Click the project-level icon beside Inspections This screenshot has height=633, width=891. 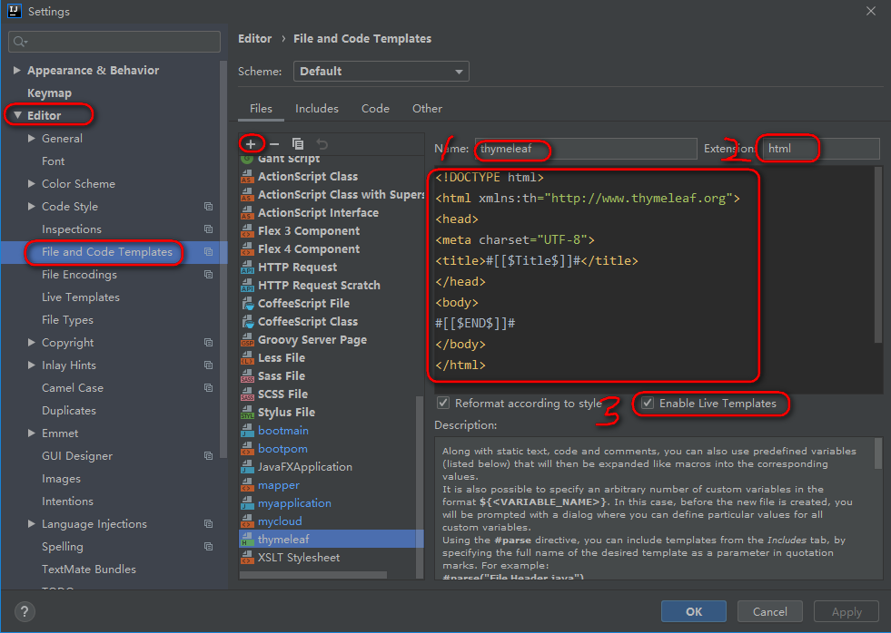(209, 229)
